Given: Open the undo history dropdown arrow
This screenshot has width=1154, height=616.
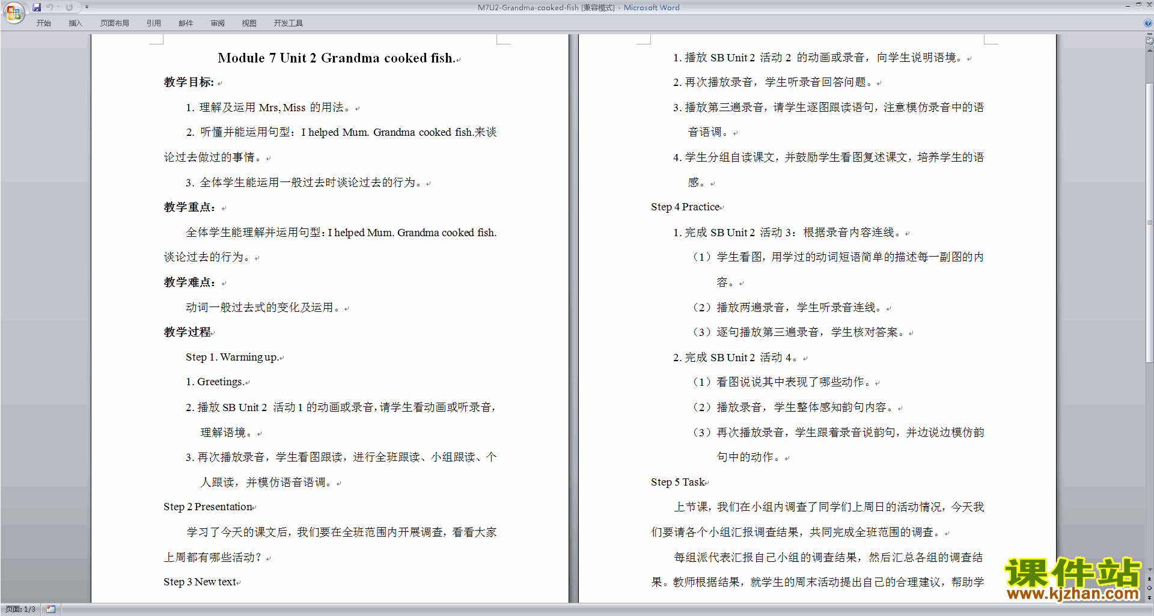Looking at the screenshot, I should pyautogui.click(x=58, y=7).
